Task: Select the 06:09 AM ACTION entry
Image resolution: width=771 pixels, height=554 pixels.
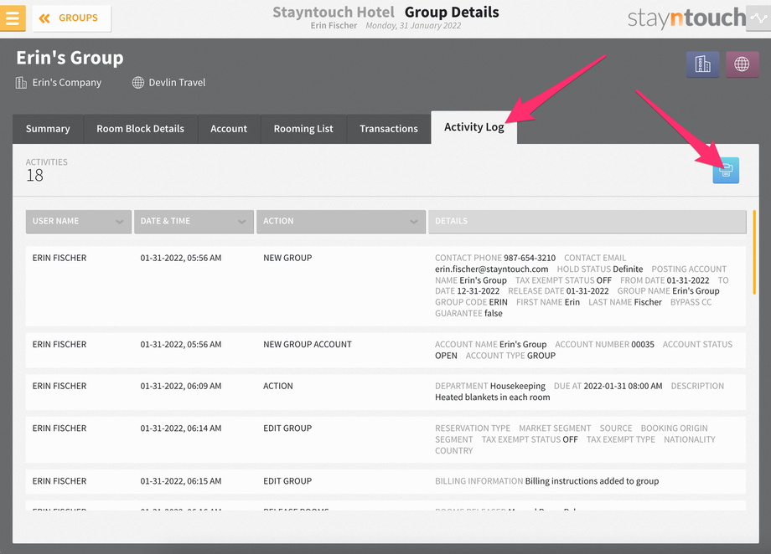Action: tap(385, 392)
